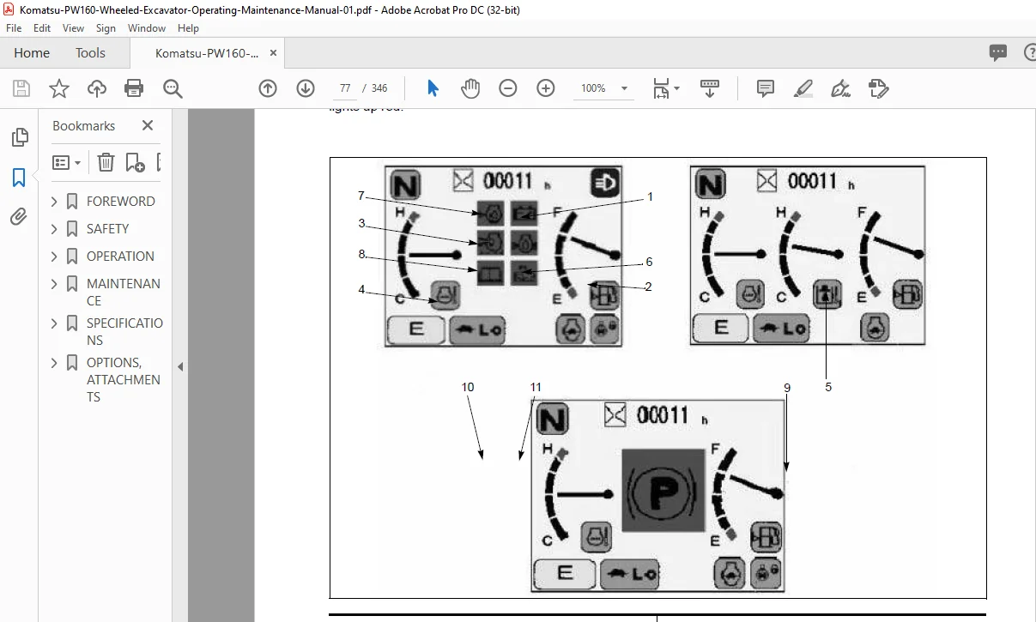1036x622 pixels.
Task: Collapse the navigation pane arrow
Action: [179, 366]
